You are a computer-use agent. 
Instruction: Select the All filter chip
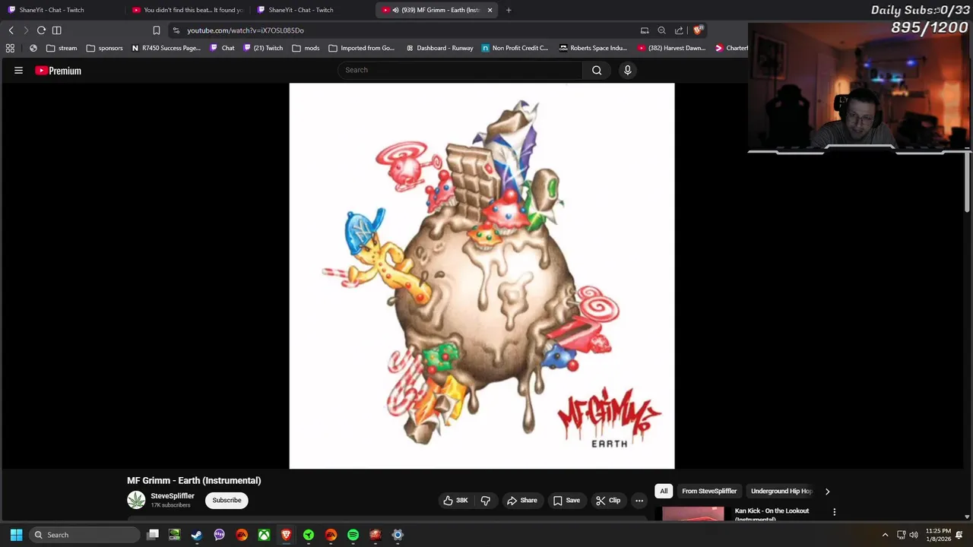(664, 491)
